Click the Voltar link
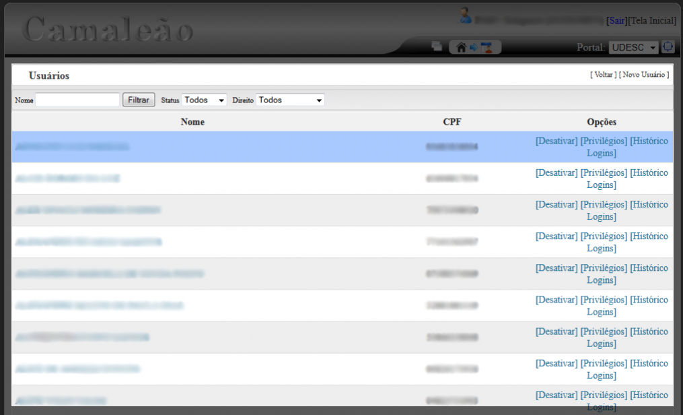The width and height of the screenshot is (683, 415). pos(603,75)
